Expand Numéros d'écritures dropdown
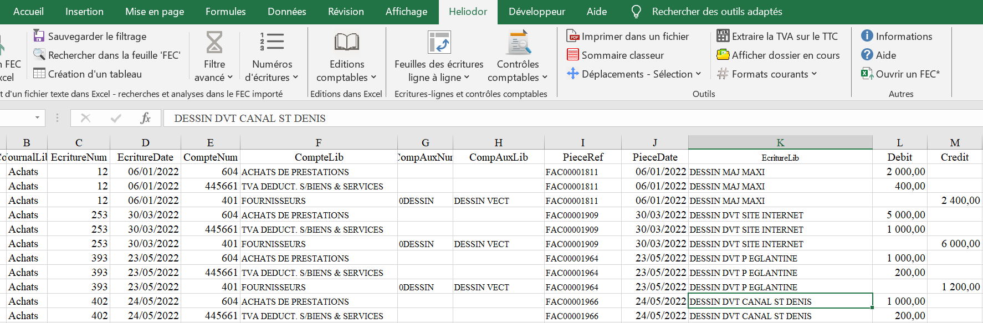 [x=272, y=56]
